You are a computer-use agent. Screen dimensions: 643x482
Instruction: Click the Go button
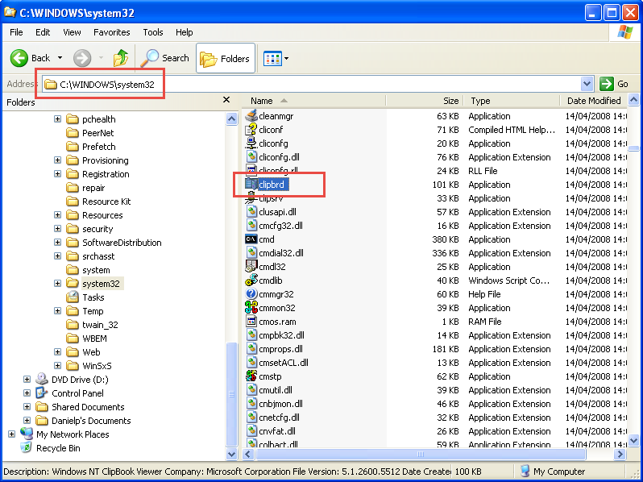[614, 84]
